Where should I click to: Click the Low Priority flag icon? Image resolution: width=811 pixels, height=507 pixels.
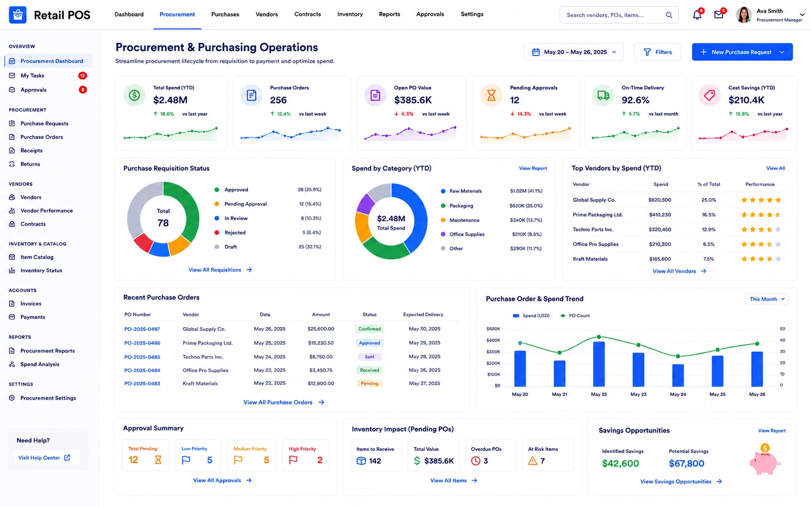pyautogui.click(x=186, y=460)
